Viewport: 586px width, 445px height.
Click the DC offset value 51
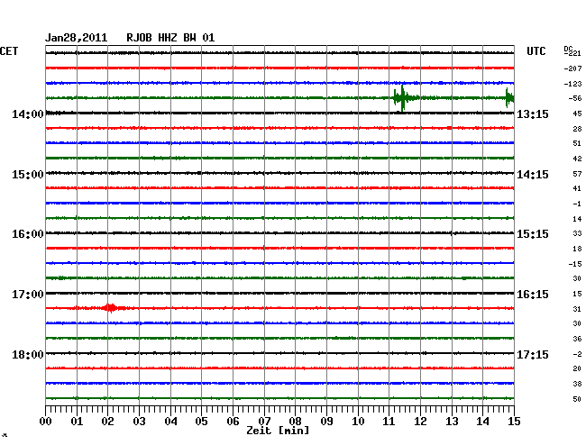tap(577, 143)
